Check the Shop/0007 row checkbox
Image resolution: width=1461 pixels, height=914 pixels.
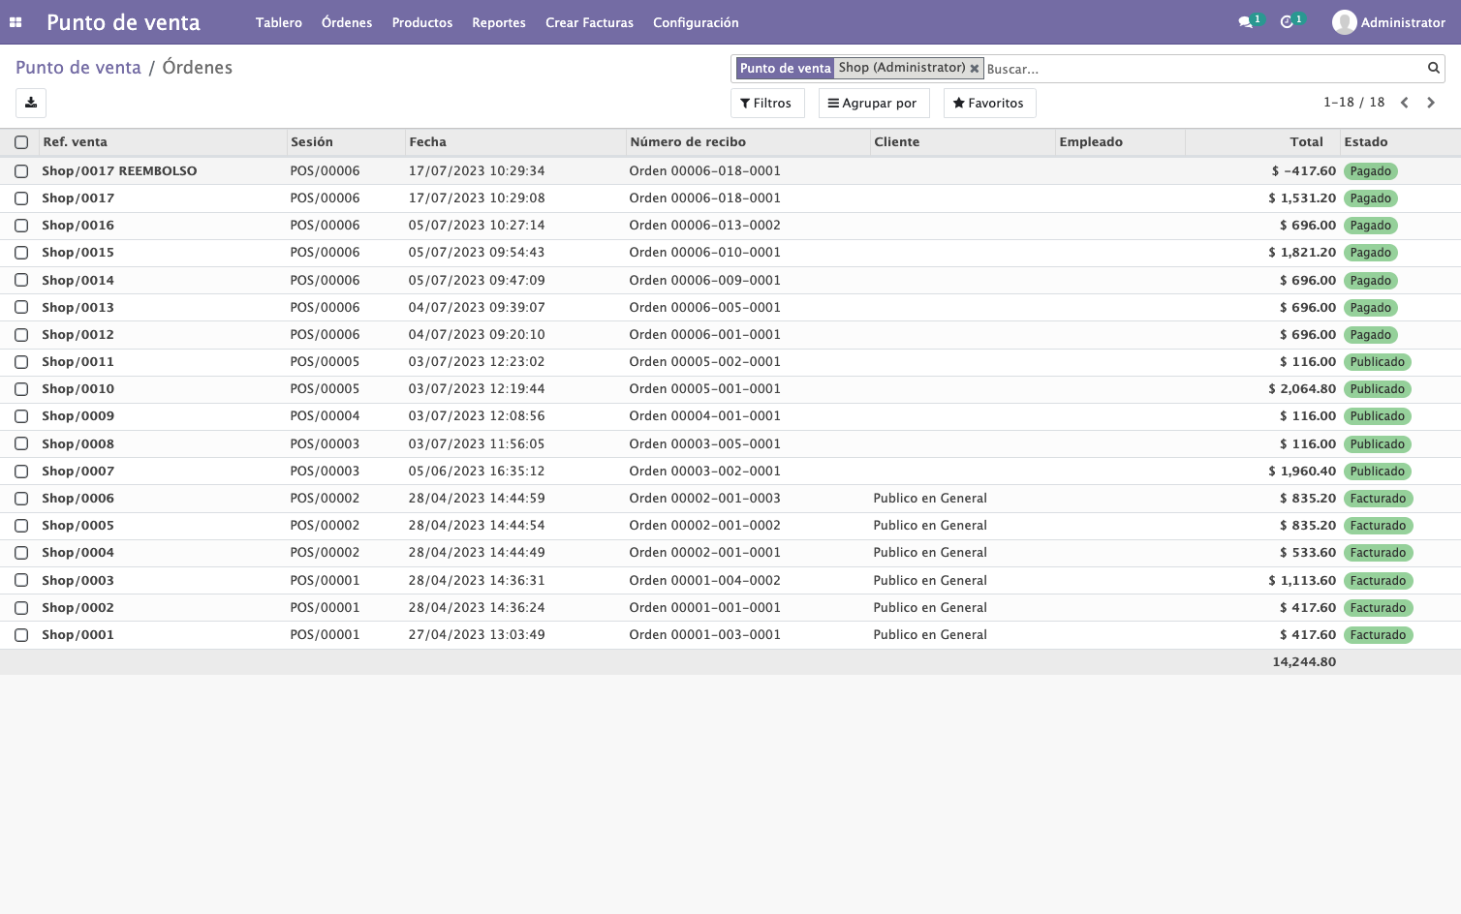click(x=21, y=472)
